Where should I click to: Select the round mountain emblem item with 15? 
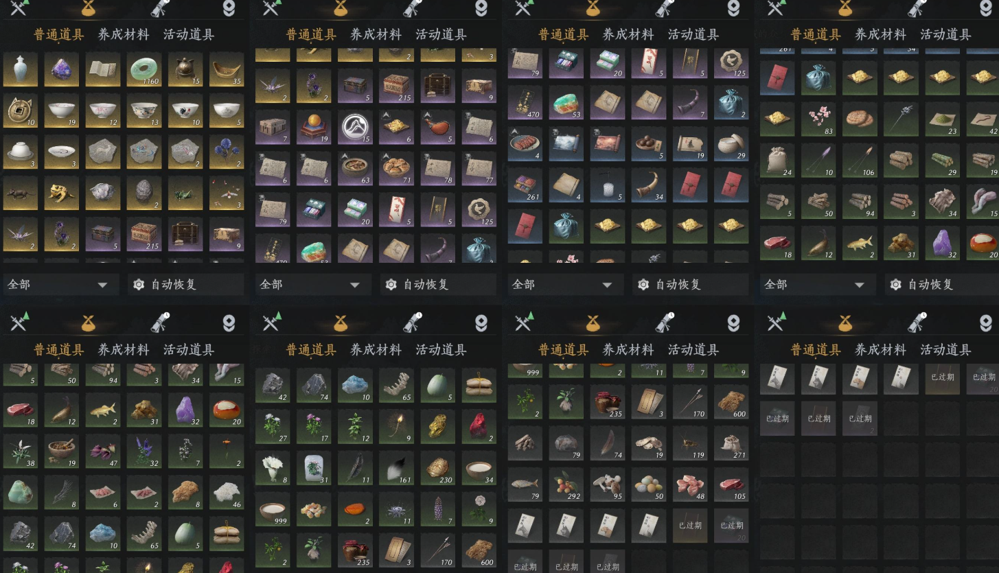tap(355, 128)
